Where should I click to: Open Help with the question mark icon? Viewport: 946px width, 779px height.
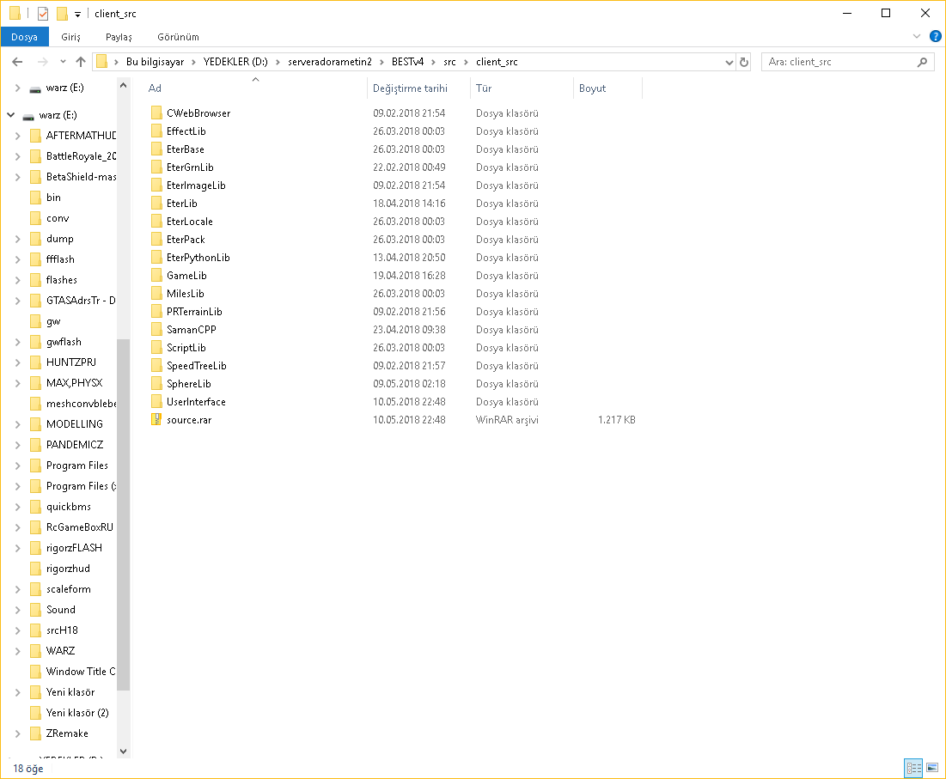pos(935,36)
